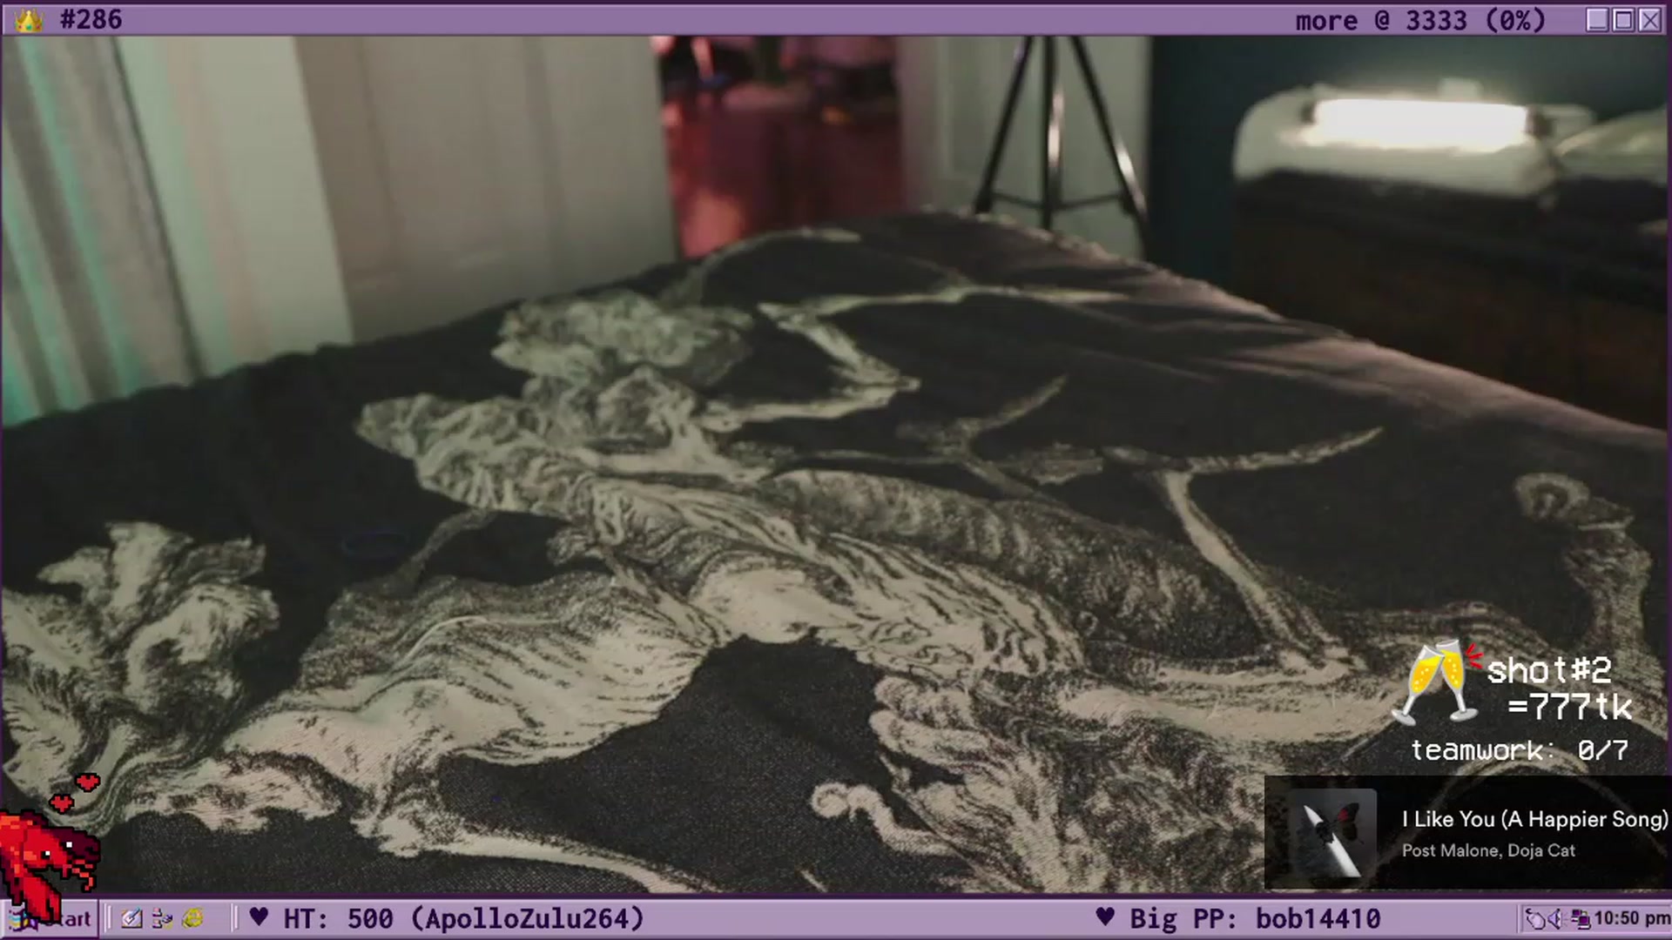Viewport: 1672px width, 940px height.
Task: Click the 'I Like You (A Happier Song)' title
Action: [x=1535, y=819]
